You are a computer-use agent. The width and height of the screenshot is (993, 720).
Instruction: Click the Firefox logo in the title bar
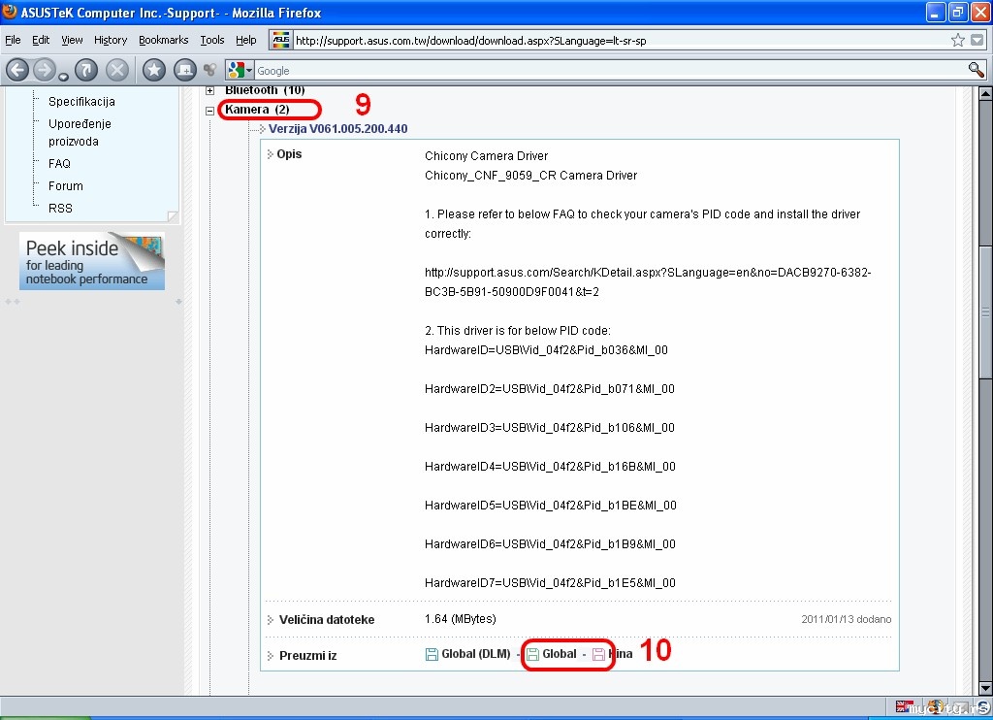tap(10, 12)
